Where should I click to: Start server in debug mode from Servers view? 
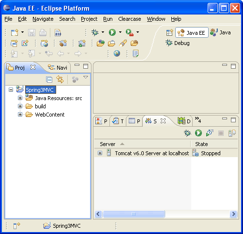187,133
